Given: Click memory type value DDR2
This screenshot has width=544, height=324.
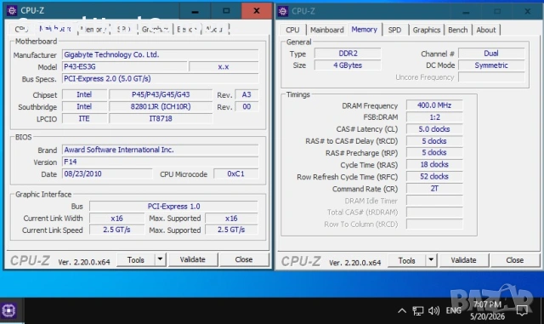Looking at the screenshot, I should pyautogui.click(x=348, y=54).
